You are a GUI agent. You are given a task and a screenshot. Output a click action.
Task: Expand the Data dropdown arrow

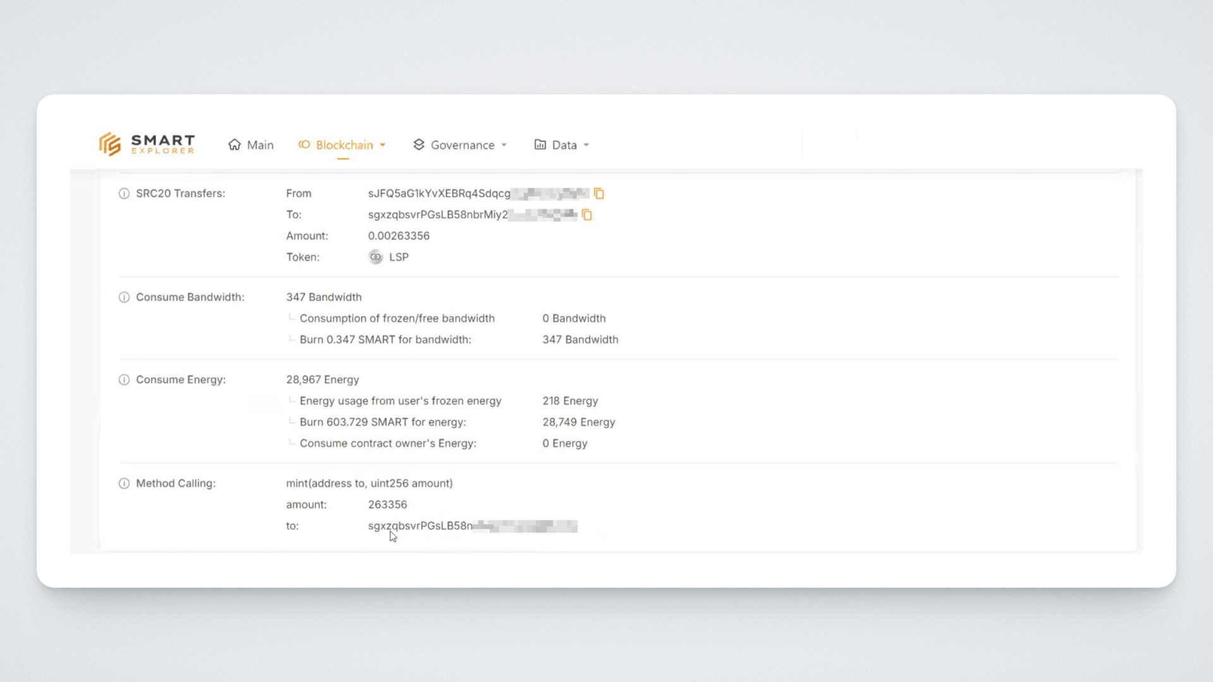(586, 145)
